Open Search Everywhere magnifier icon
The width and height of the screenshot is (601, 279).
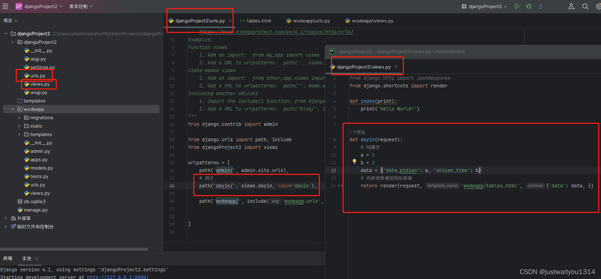pyautogui.click(x=585, y=6)
